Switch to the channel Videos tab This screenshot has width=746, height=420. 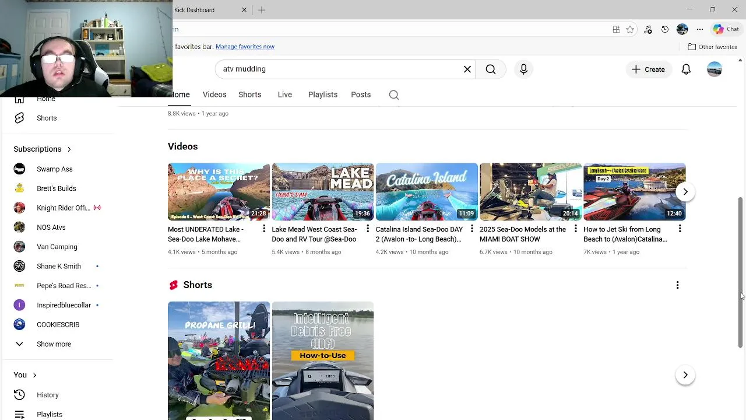214,94
